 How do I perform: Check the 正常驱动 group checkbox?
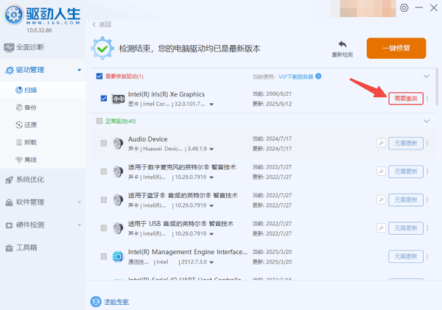coord(99,121)
